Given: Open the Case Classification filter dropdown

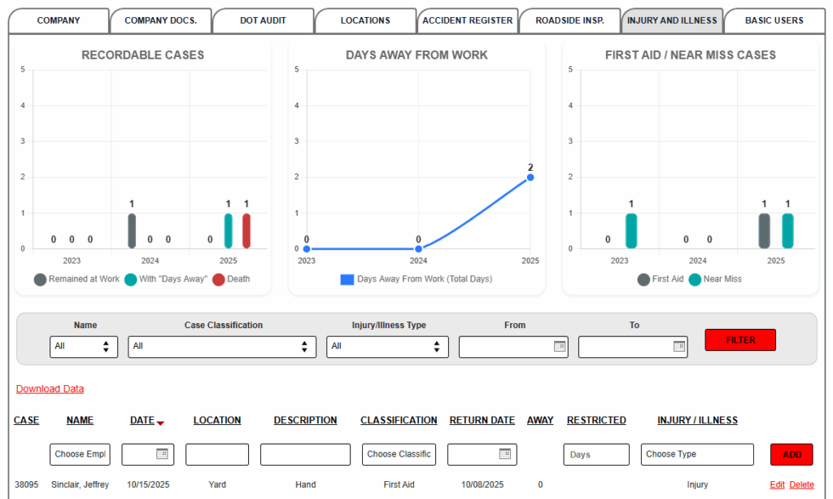Looking at the screenshot, I should pyautogui.click(x=222, y=347).
